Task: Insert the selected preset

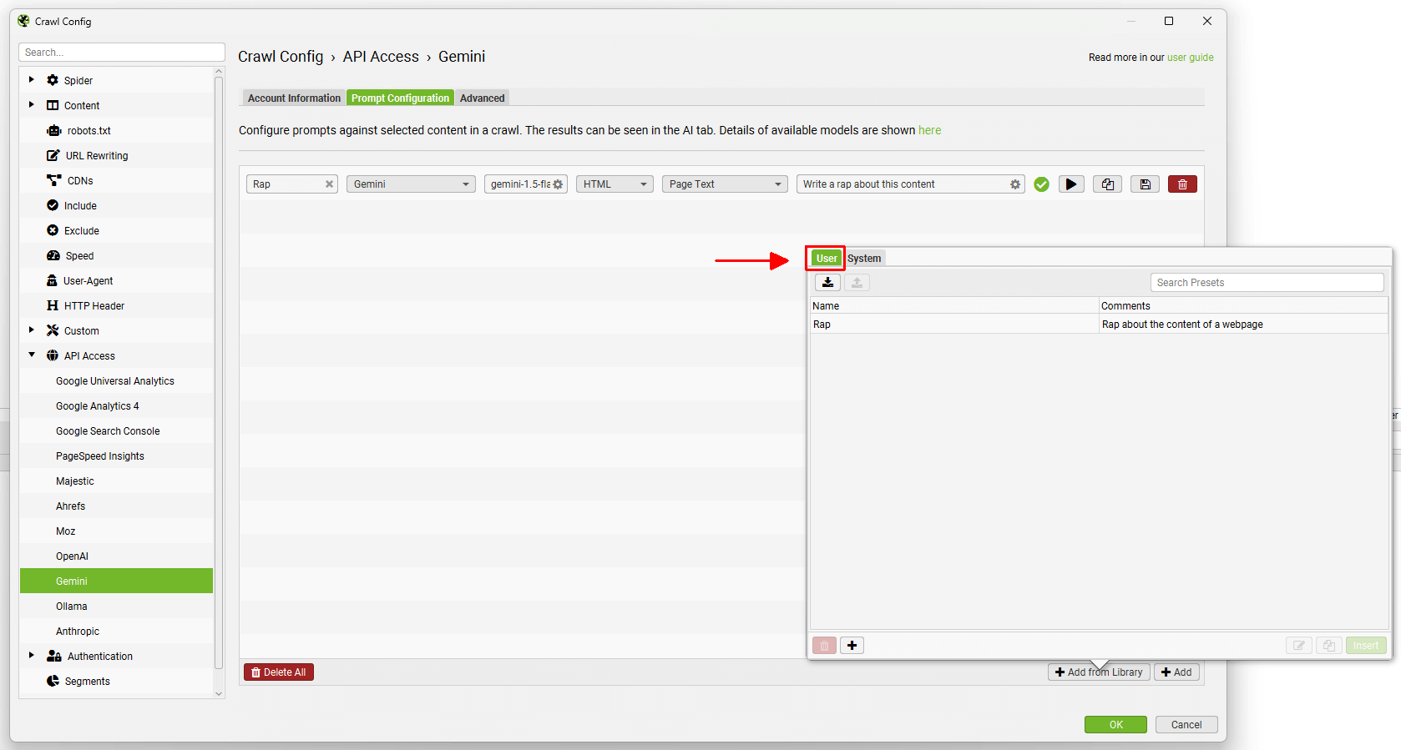Action: coord(1366,645)
